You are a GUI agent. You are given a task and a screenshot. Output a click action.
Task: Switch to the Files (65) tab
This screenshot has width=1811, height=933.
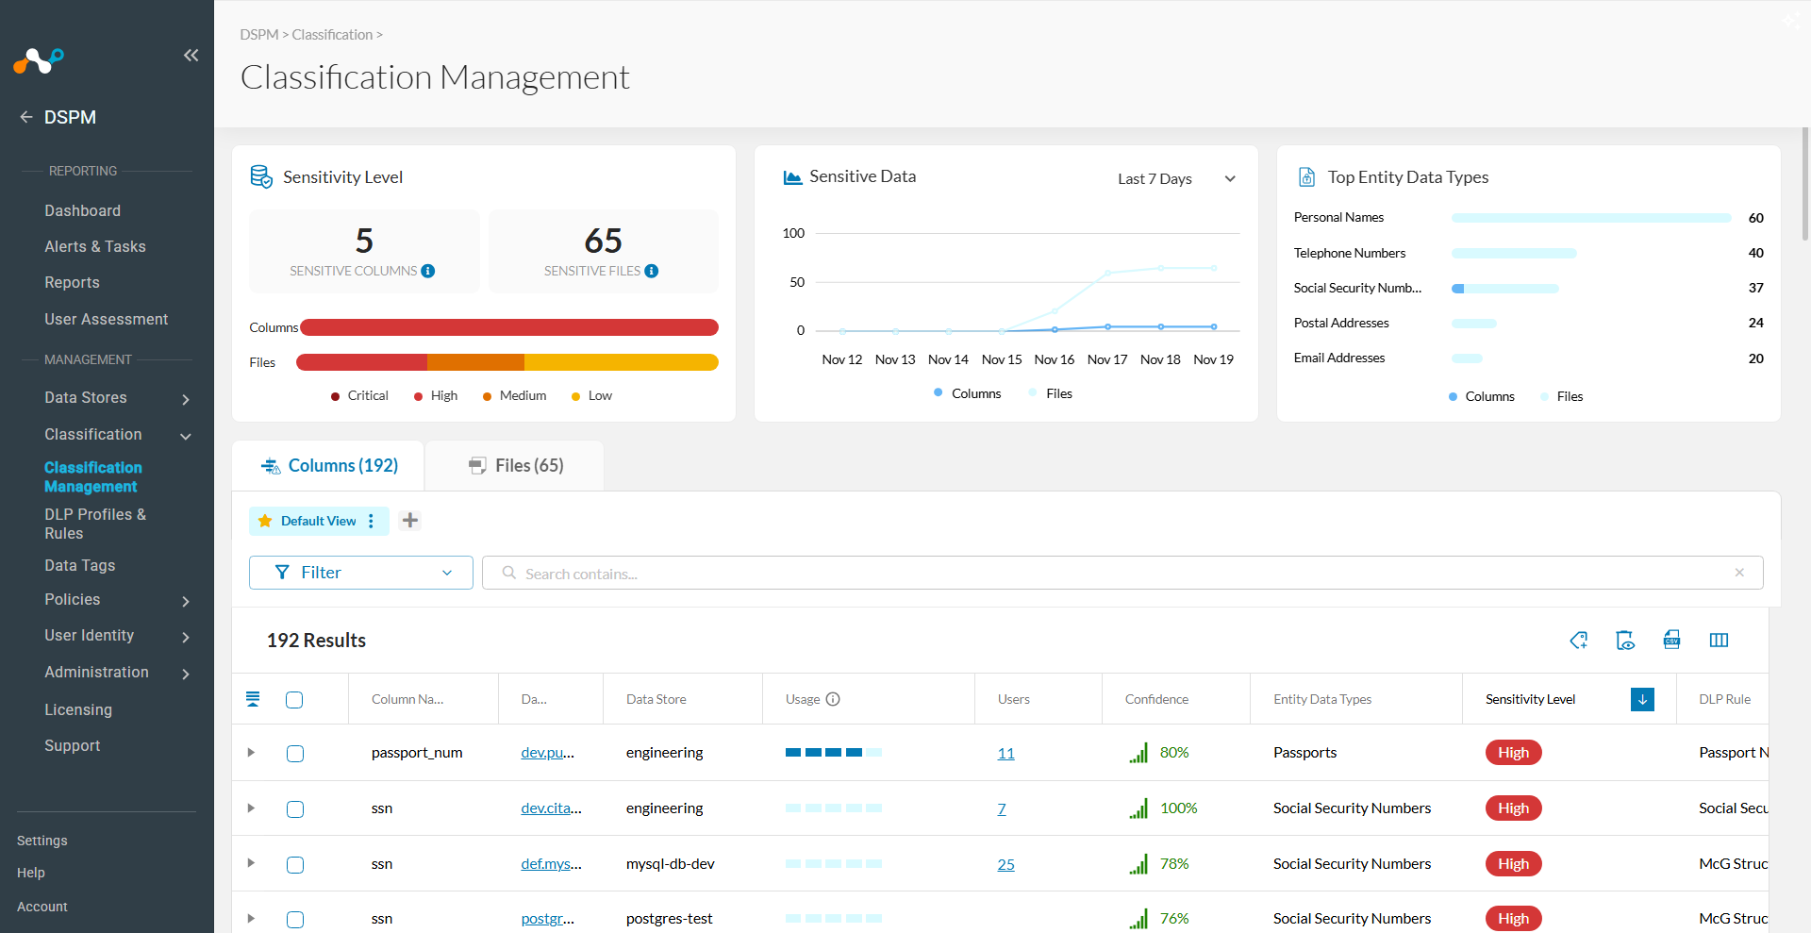click(x=514, y=465)
